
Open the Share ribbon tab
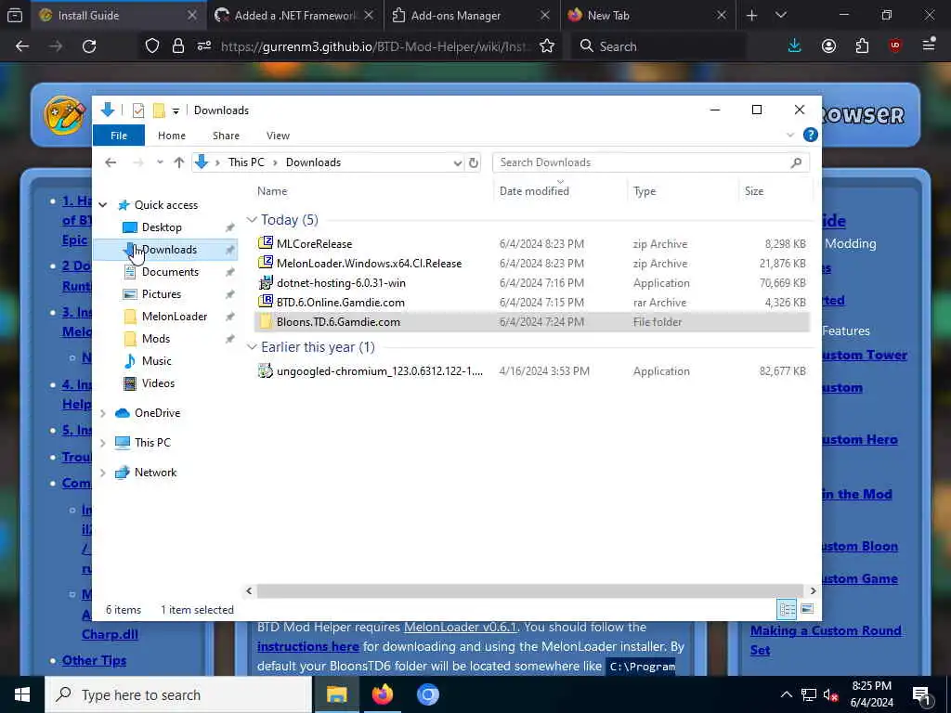point(226,136)
